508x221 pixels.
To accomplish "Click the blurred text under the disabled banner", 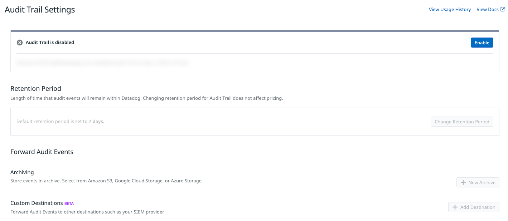I will coord(103,63).
